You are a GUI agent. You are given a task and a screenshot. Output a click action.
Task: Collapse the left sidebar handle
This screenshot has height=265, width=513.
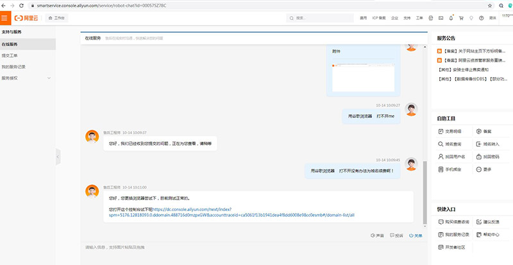pyautogui.click(x=58, y=156)
